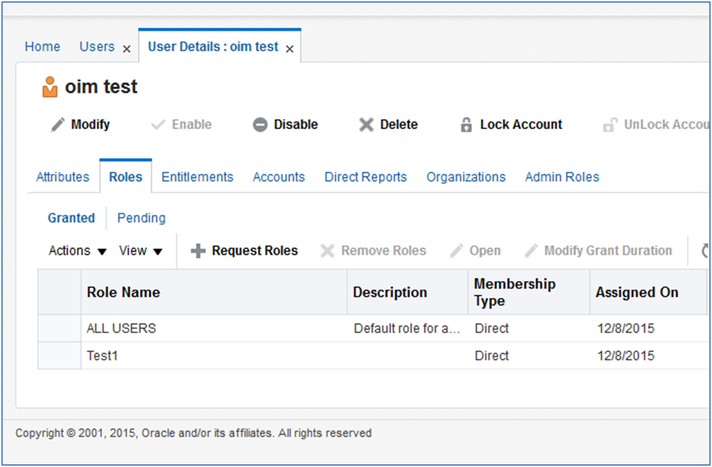Switch to the Accounts tab
This screenshot has width=712, height=467.
point(279,177)
